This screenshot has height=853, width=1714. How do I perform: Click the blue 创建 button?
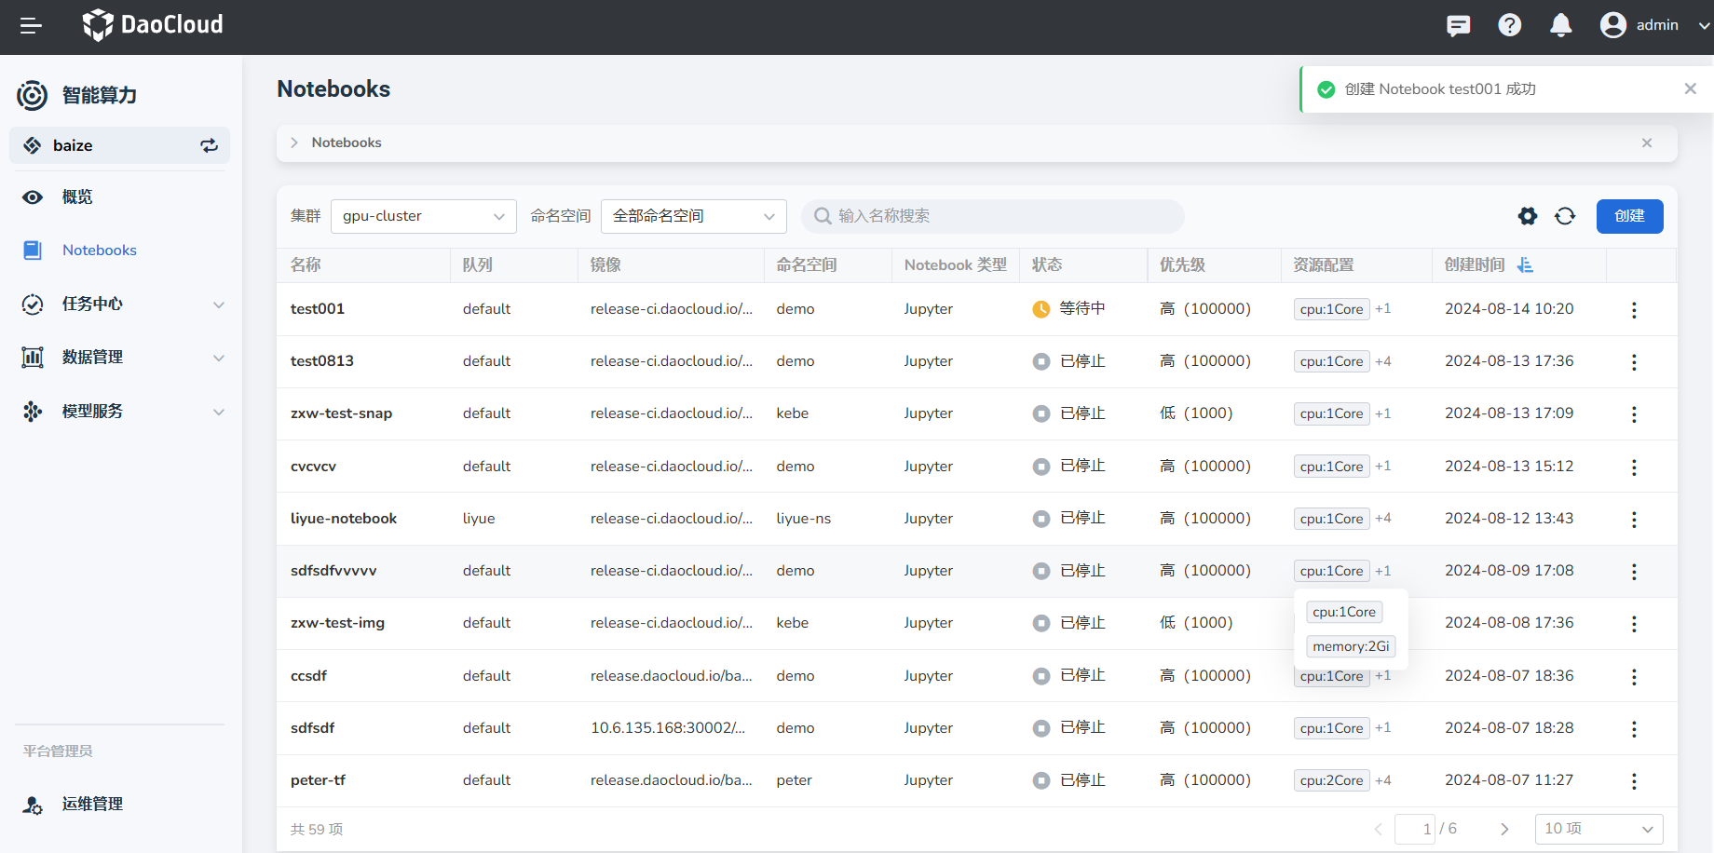pos(1629,216)
